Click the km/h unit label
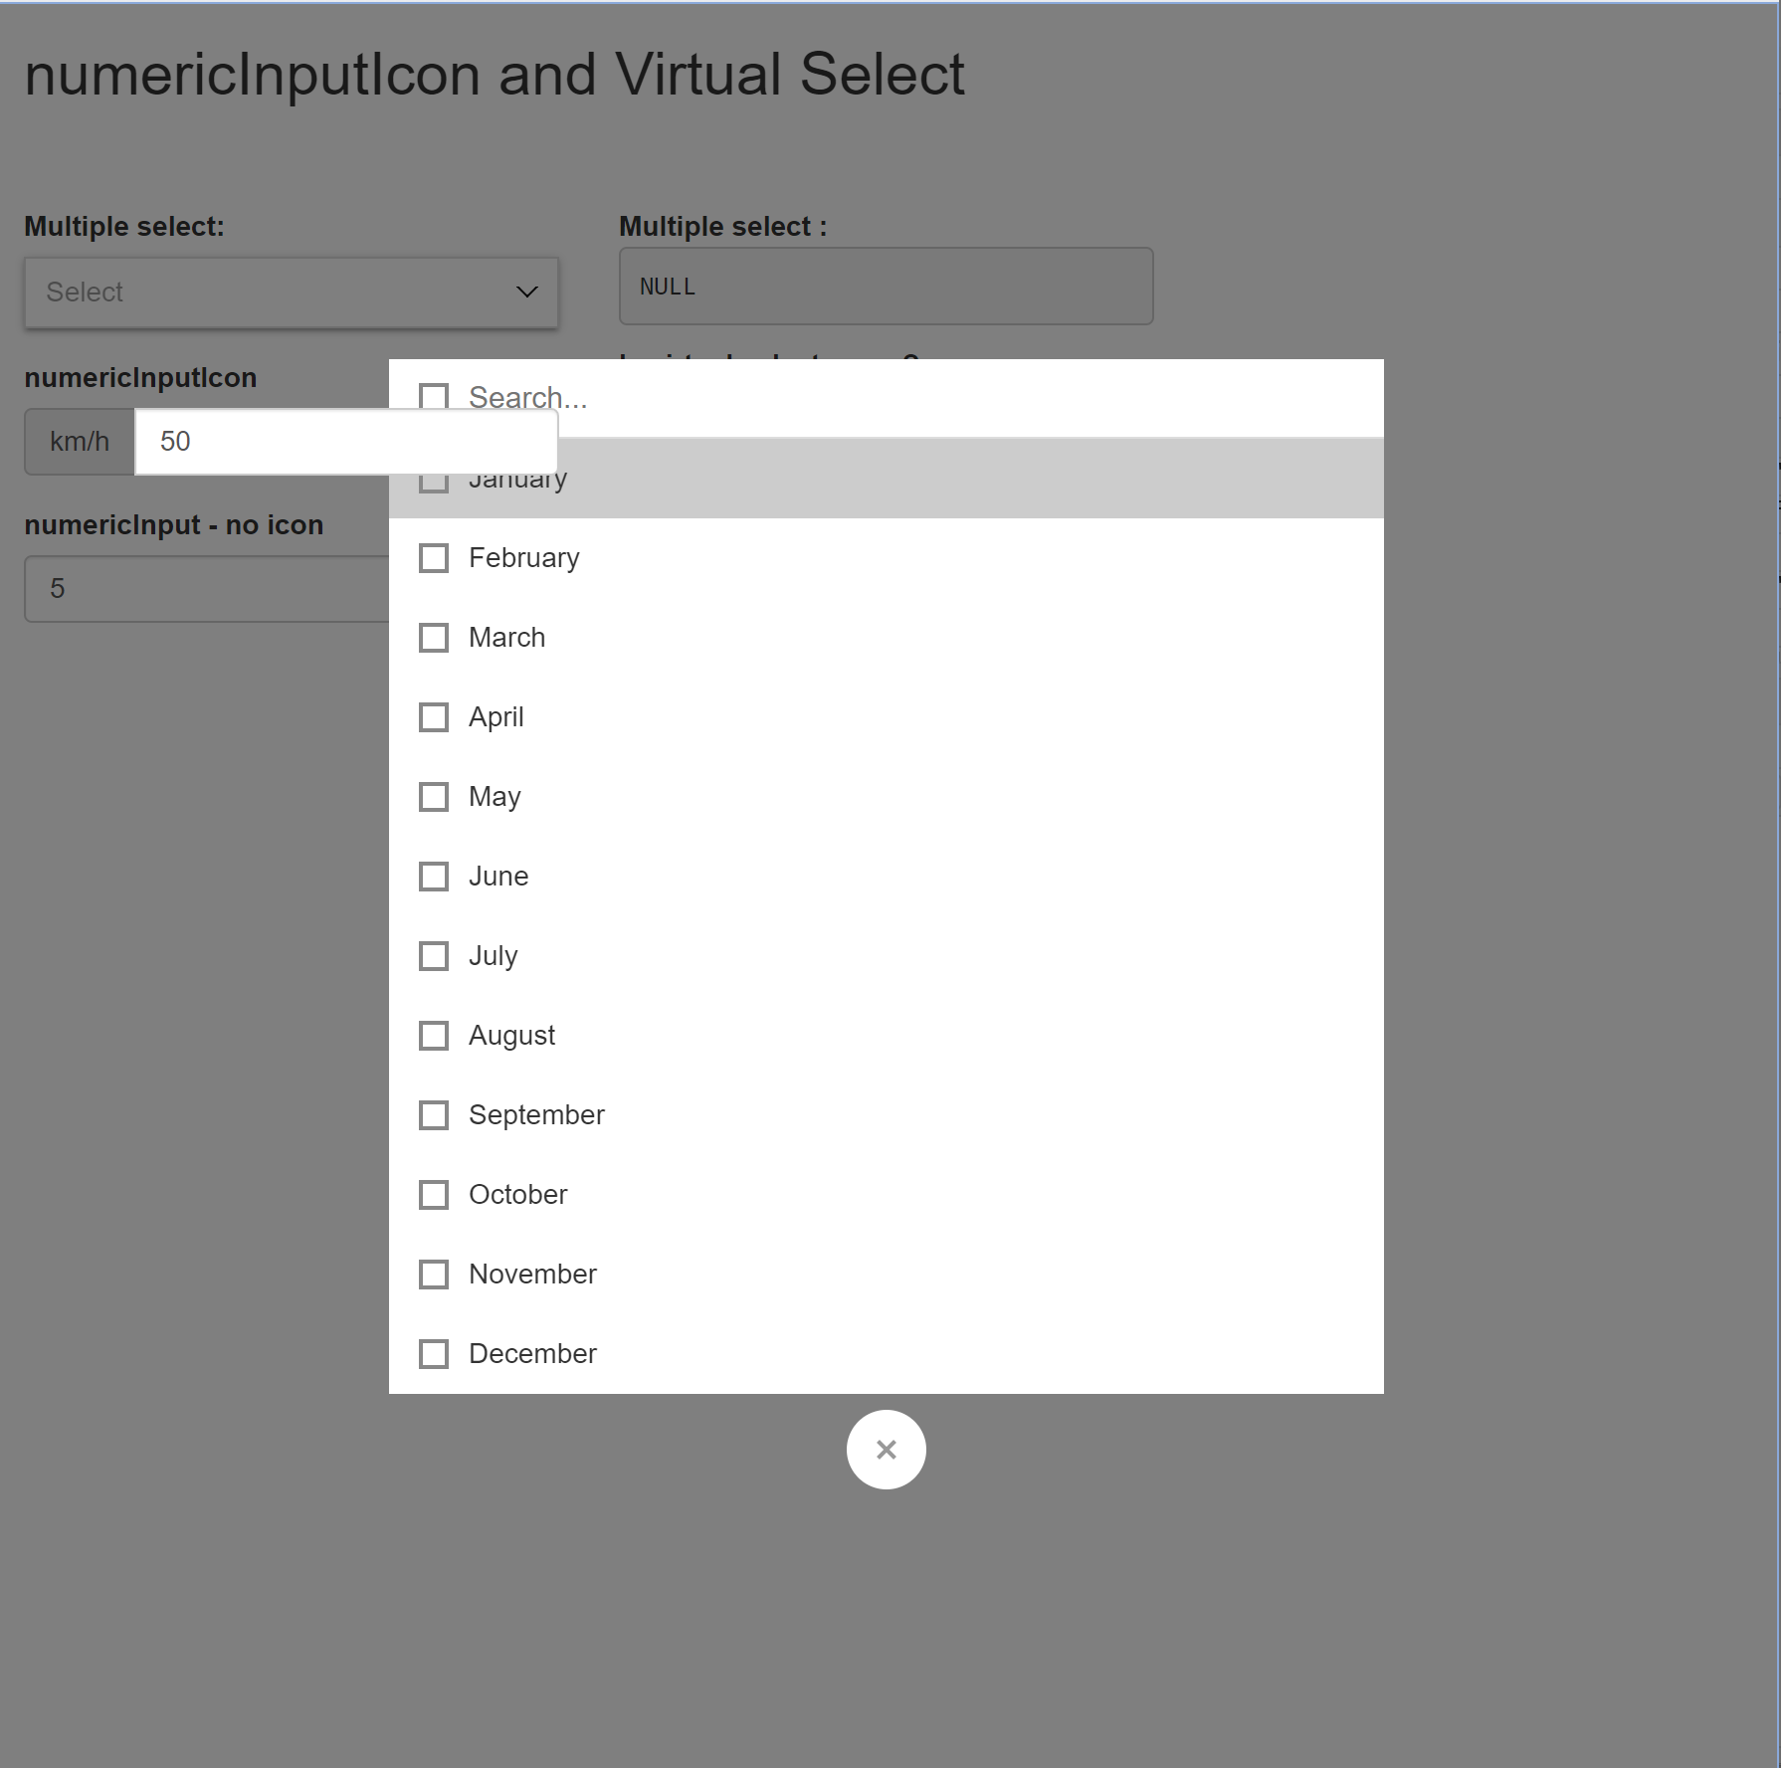 (79, 441)
